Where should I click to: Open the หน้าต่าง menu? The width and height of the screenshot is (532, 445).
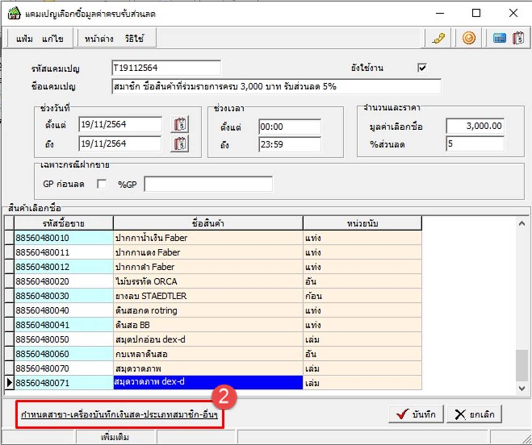click(x=99, y=39)
